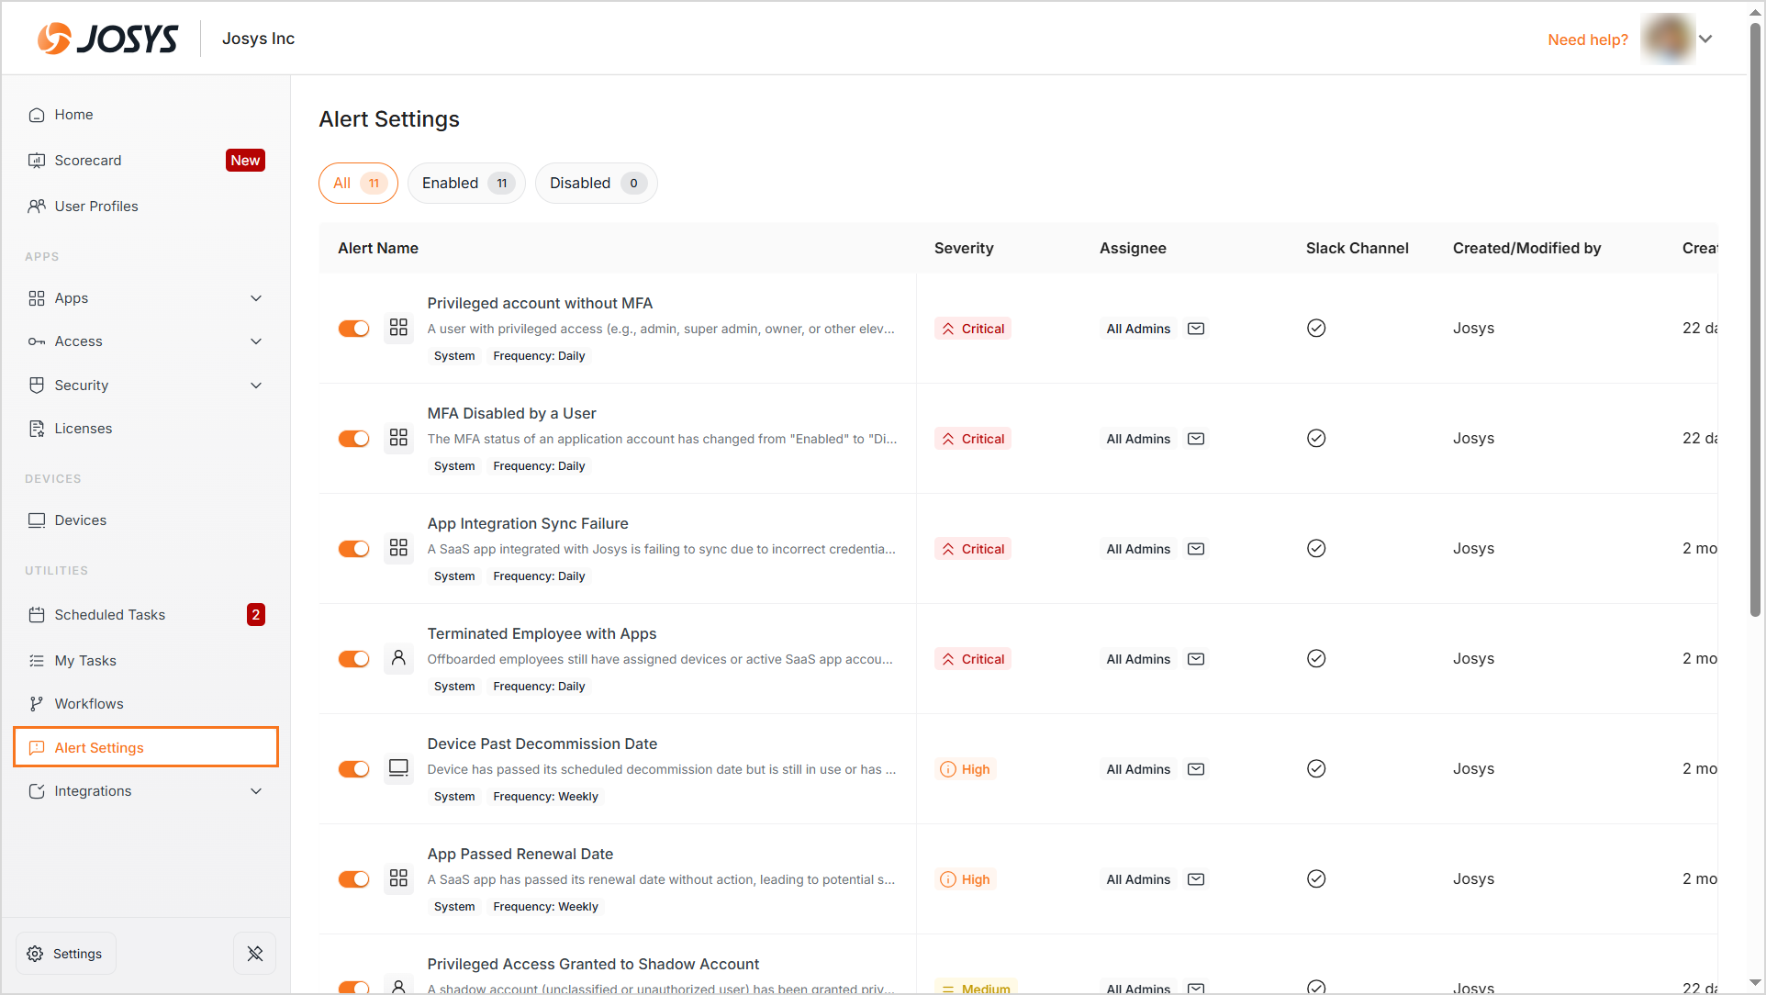
Task: Click user icon beside Terminated Employee with Apps
Action: (398, 658)
